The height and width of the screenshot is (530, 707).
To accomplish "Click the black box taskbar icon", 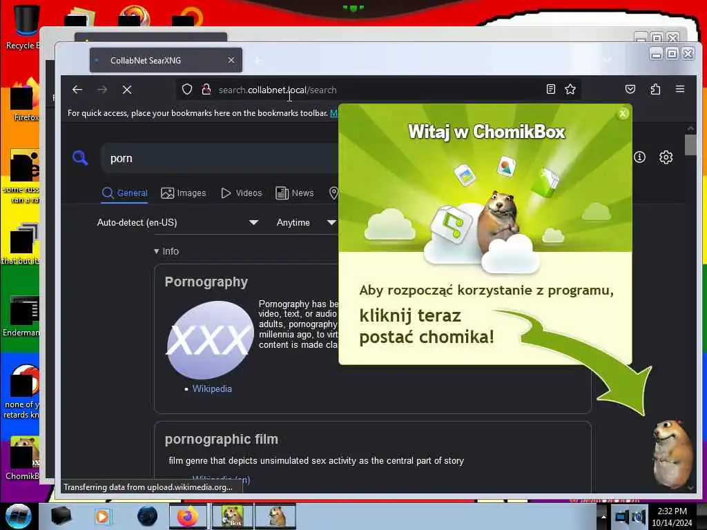I will coord(61,516).
